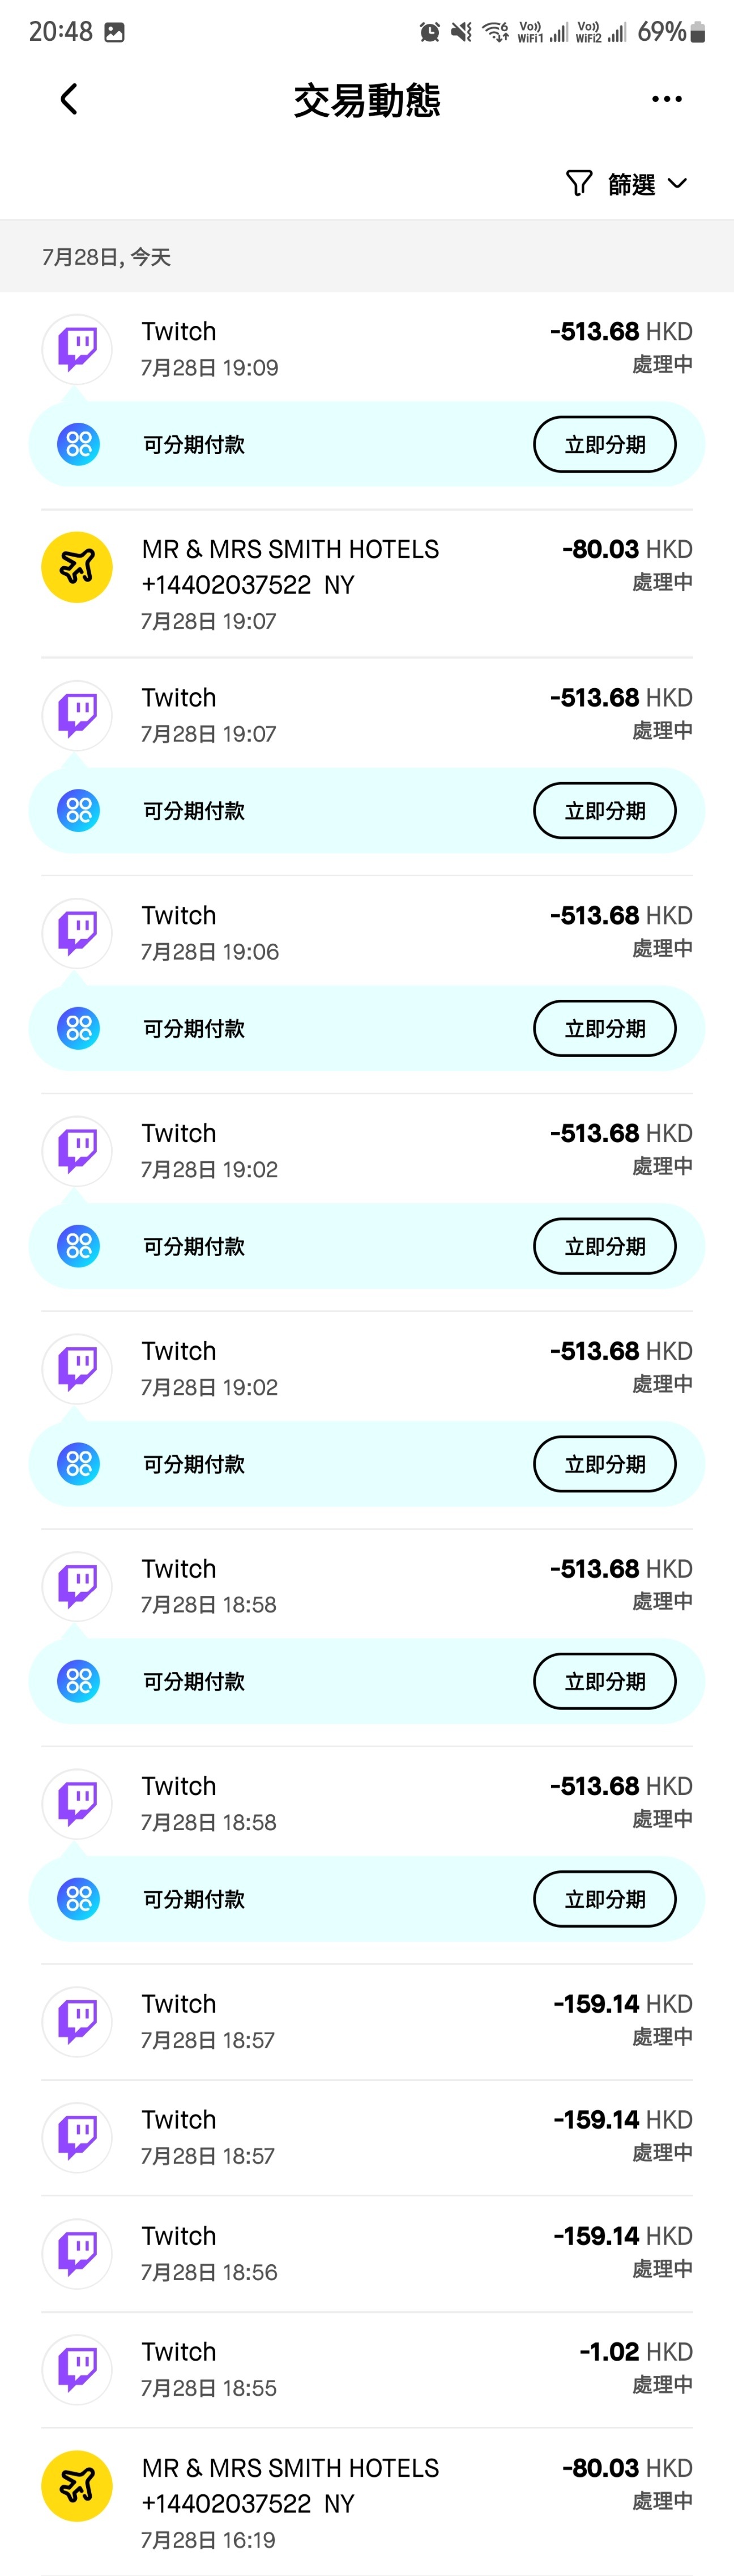
Task: Open MR & MRS SMITH HOTELS 19:07 transaction
Action: 366,584
